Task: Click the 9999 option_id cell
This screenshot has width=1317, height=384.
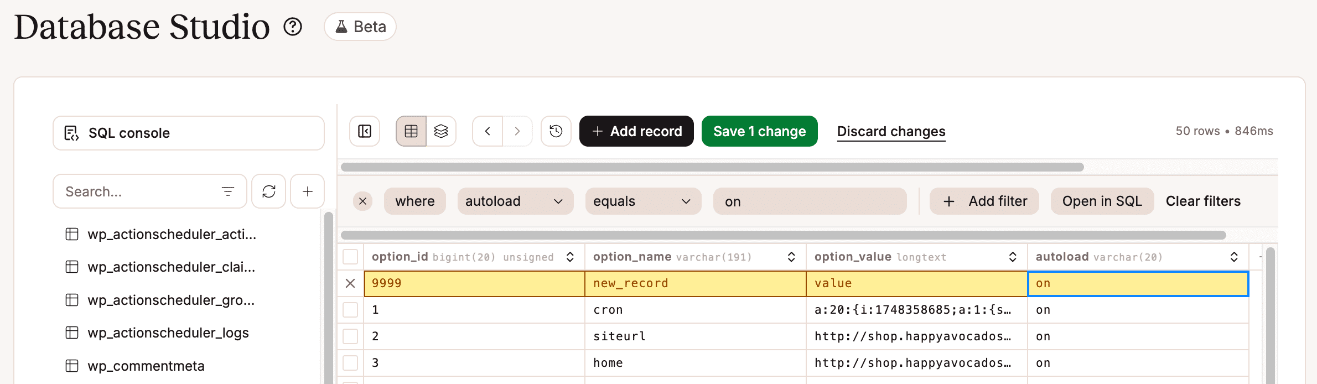Action: 474,283
